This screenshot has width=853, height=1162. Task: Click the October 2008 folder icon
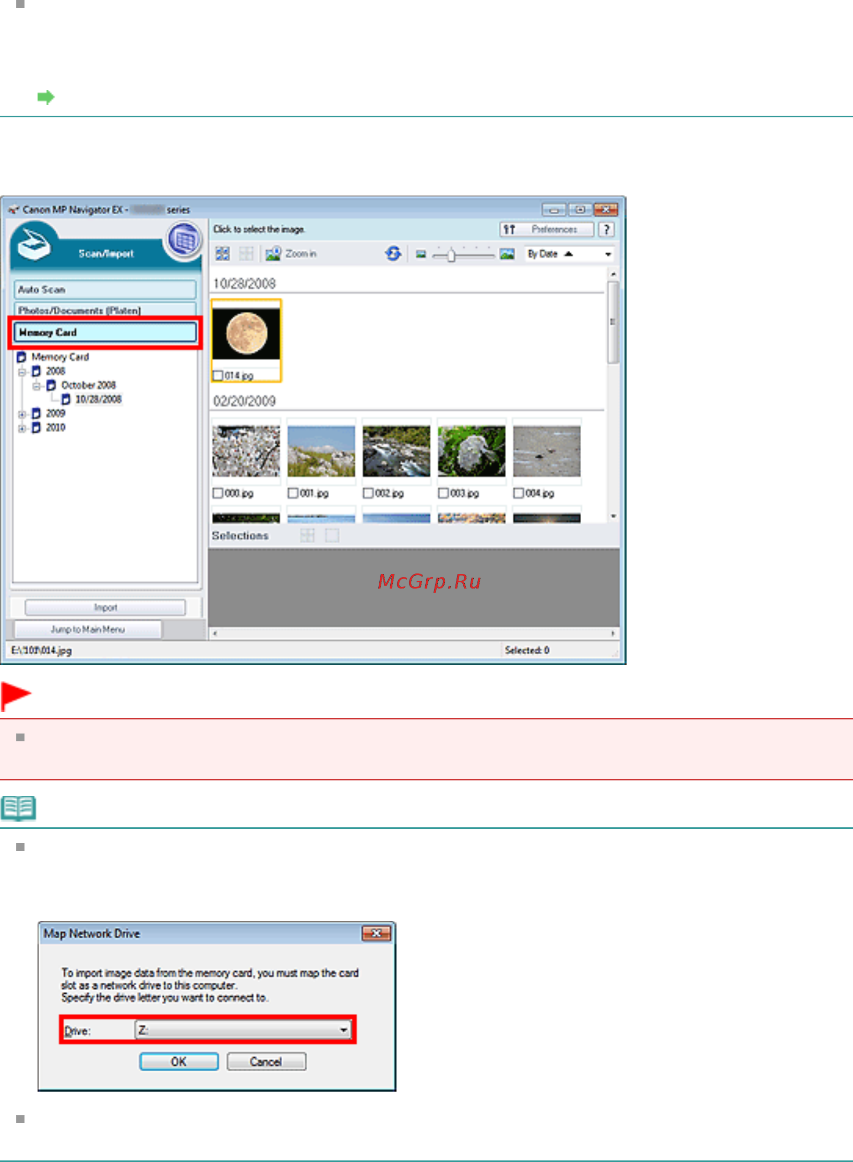click(x=51, y=385)
